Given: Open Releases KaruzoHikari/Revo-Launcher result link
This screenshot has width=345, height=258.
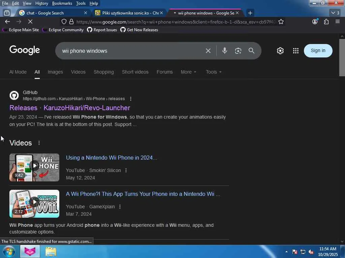Looking at the screenshot, I should (70, 108).
